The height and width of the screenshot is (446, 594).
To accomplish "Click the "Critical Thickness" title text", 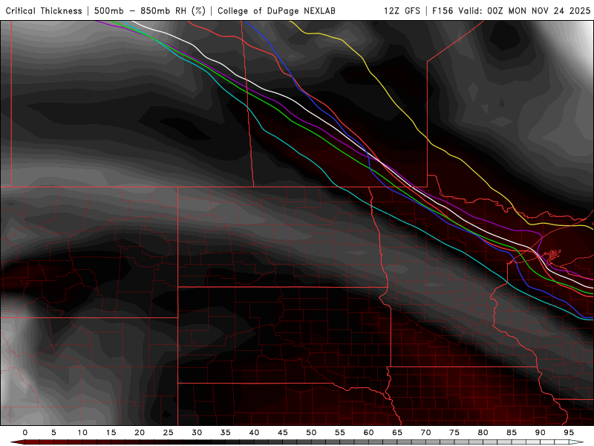I will pyautogui.click(x=44, y=10).
